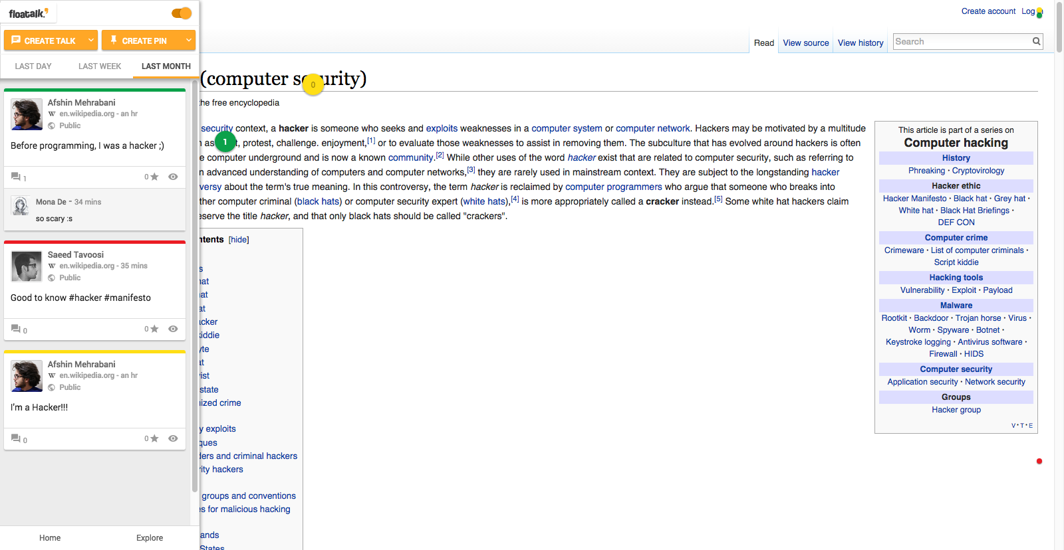
Task: Open the Hacker Manifesto sidebar link
Action: point(914,199)
